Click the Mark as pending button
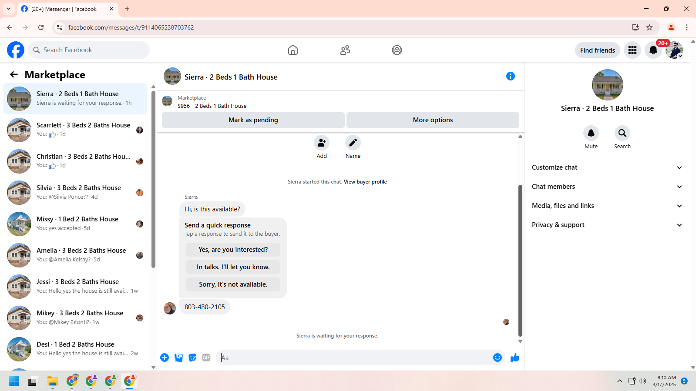Image resolution: width=696 pixels, height=391 pixels. coord(253,120)
